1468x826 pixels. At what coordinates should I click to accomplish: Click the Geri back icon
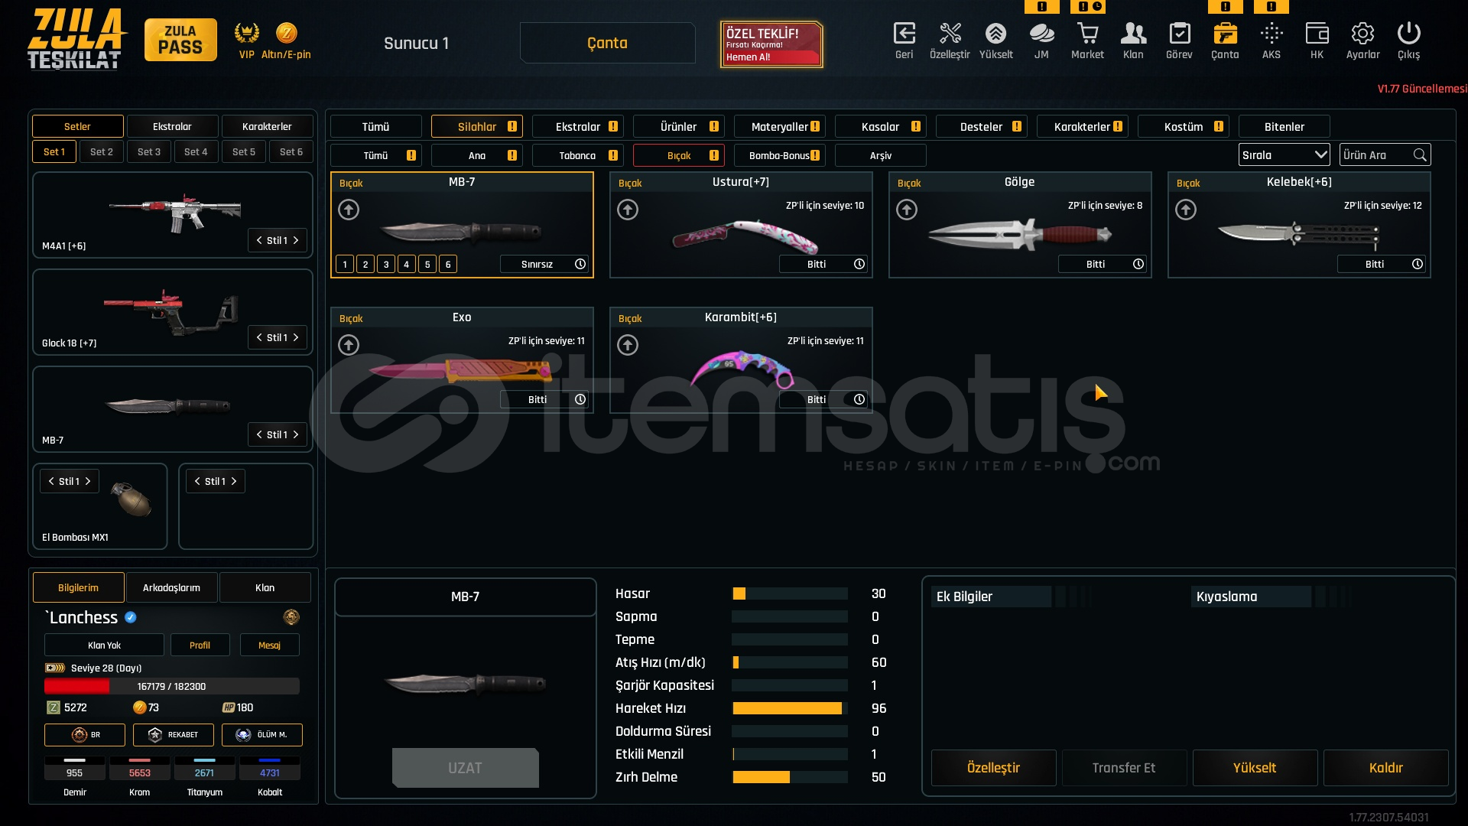(x=904, y=34)
